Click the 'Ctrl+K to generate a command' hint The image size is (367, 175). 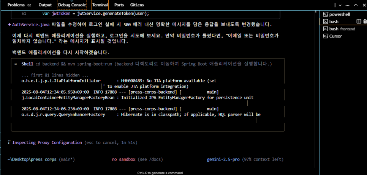click(160, 173)
